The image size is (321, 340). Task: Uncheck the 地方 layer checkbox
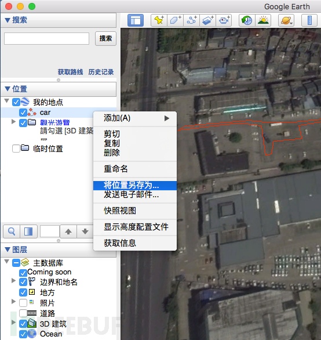23,292
